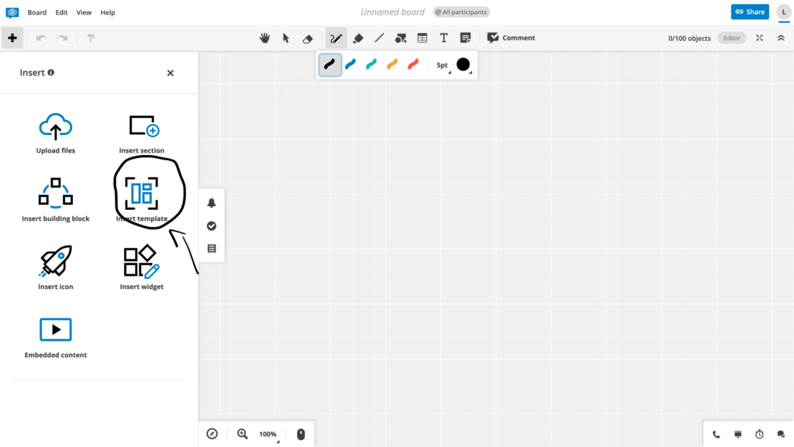Toggle the mouse navigation mode
Screen dimensions: 794x447
pos(301,435)
